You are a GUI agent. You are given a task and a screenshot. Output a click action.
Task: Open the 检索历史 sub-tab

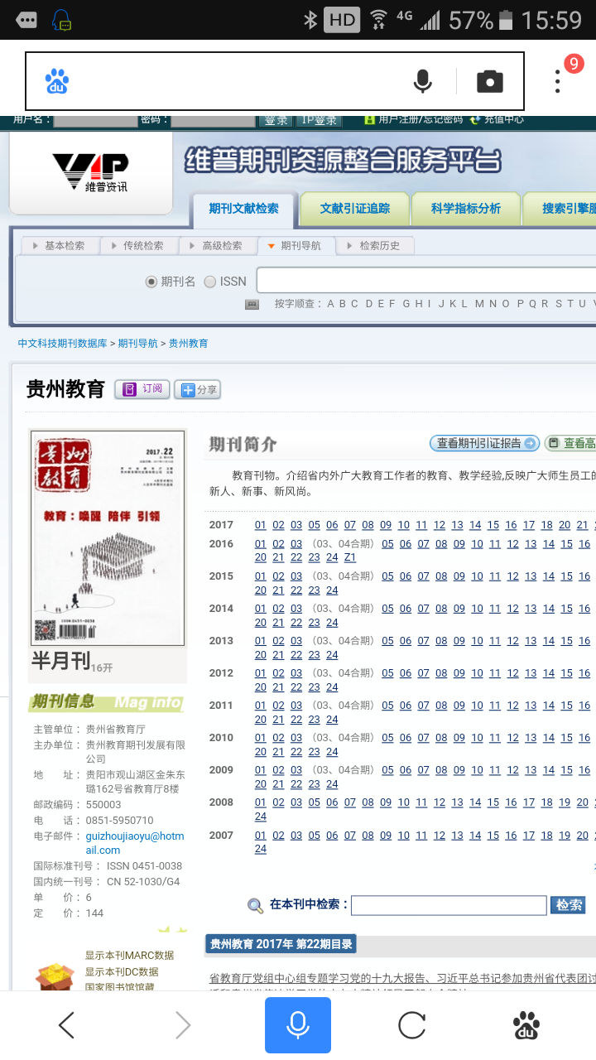tap(376, 246)
